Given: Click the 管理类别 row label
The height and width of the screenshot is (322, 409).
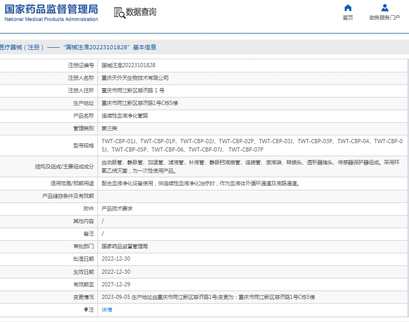Looking at the screenshot, I should coord(83,128).
